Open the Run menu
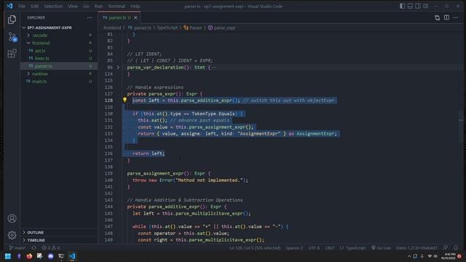This screenshot has width=466, height=262. tap(98, 6)
